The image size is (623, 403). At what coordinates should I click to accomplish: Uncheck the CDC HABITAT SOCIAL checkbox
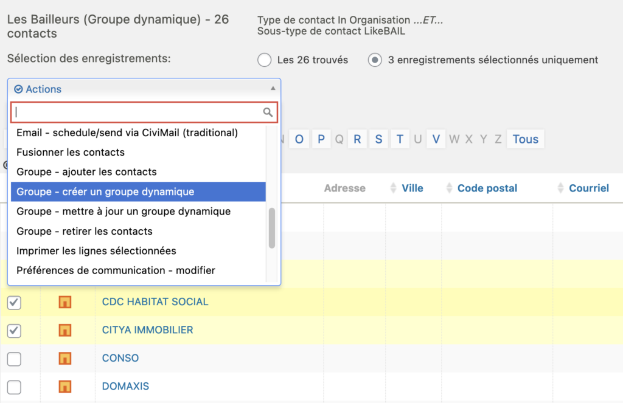(x=14, y=302)
